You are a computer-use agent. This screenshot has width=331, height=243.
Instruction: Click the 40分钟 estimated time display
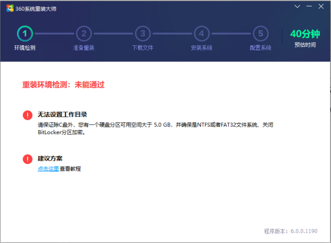click(305, 34)
